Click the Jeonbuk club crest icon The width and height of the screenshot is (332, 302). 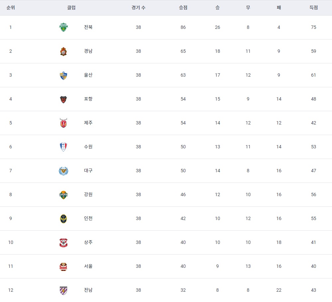(x=63, y=27)
